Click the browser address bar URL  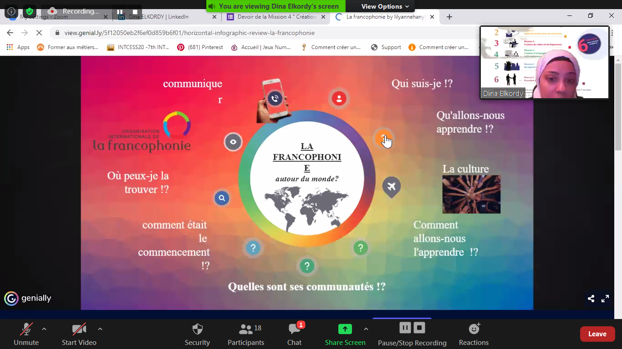coord(189,33)
